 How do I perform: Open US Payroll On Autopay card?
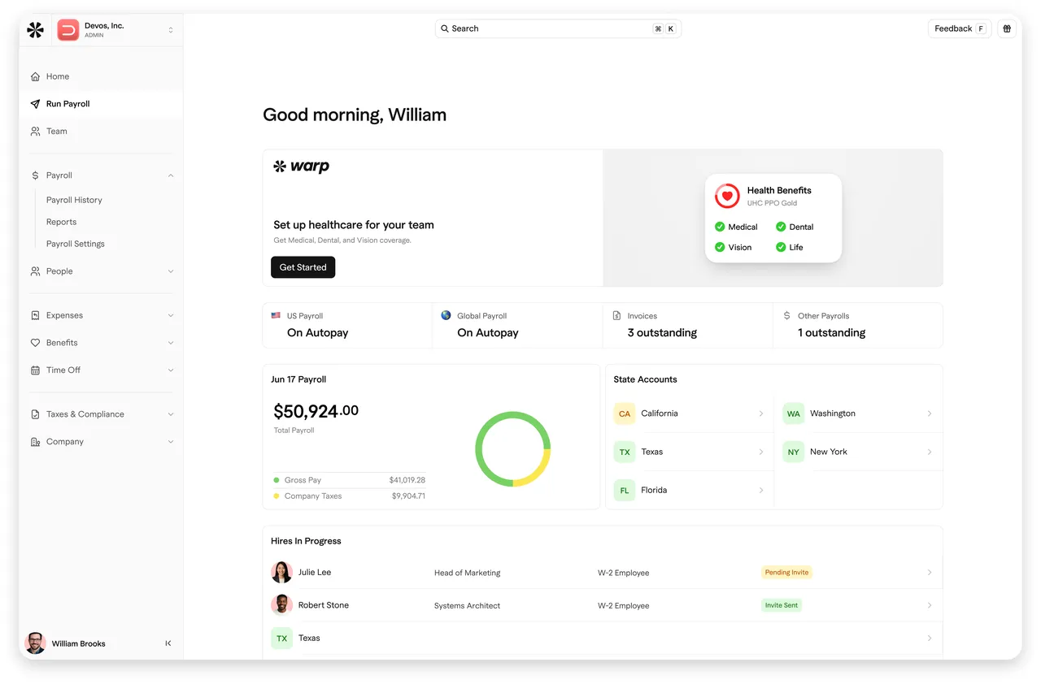click(x=347, y=325)
